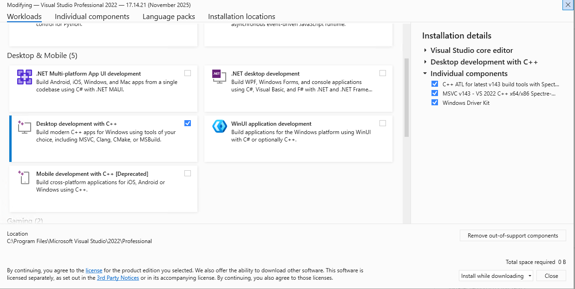
Task: Collapse the Individual components section
Action: pyautogui.click(x=425, y=73)
